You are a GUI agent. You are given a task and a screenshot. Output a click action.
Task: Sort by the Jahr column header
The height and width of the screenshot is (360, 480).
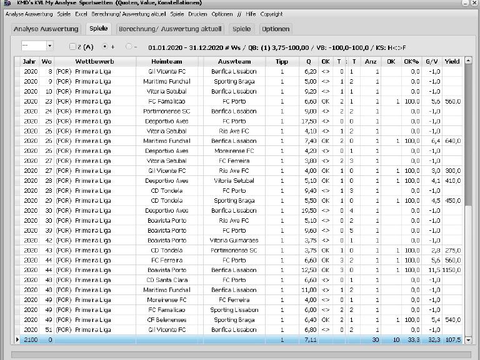pos(29,61)
